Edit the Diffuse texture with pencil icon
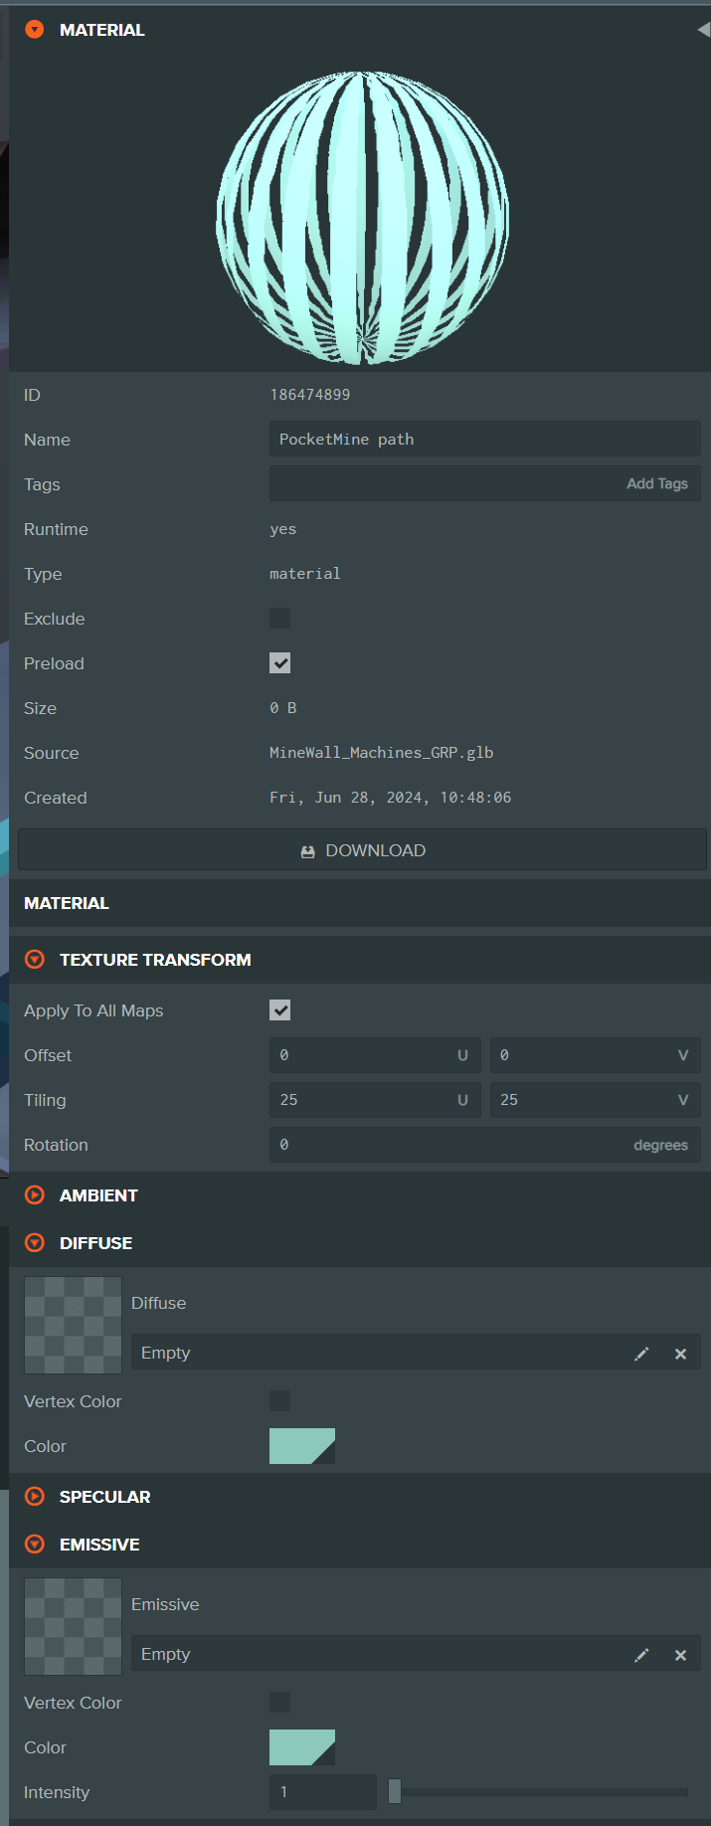Image resolution: width=711 pixels, height=1826 pixels. pyautogui.click(x=641, y=1354)
